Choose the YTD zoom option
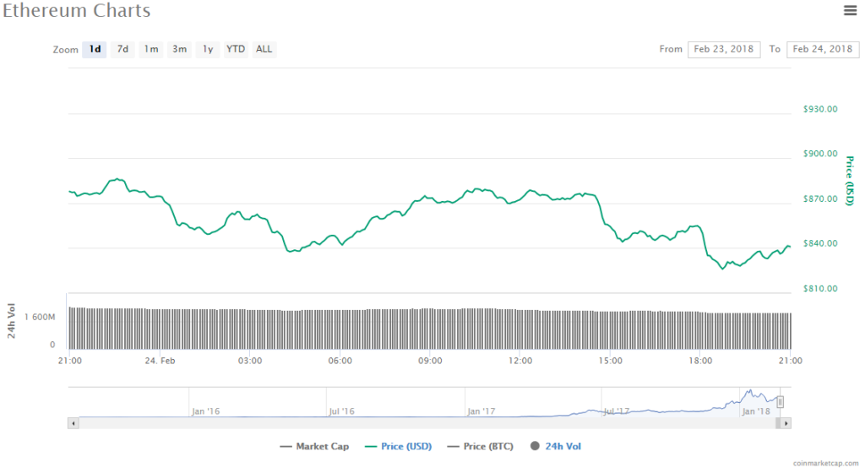The image size is (865, 468). tap(236, 49)
